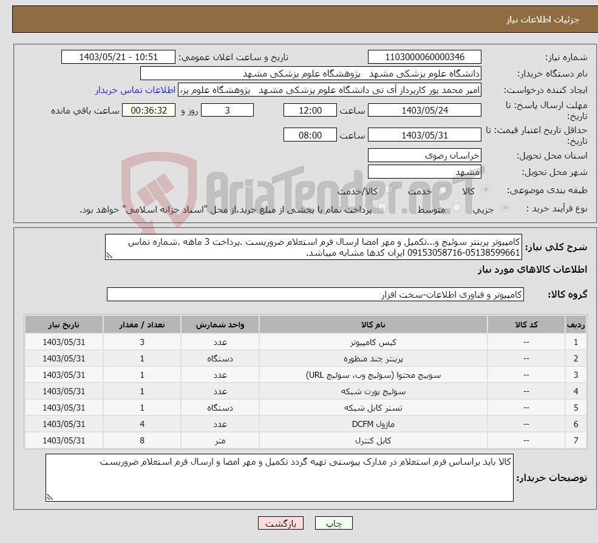
Task: Select the سوئیچ پورت شبکه item
Action: point(373,392)
